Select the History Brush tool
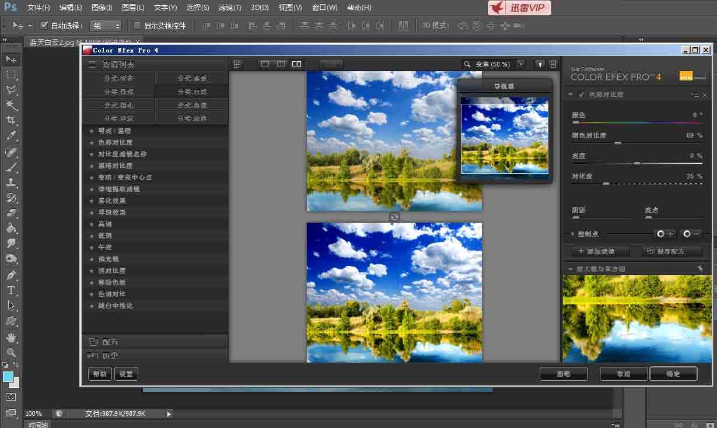717x428 pixels. pyautogui.click(x=11, y=198)
